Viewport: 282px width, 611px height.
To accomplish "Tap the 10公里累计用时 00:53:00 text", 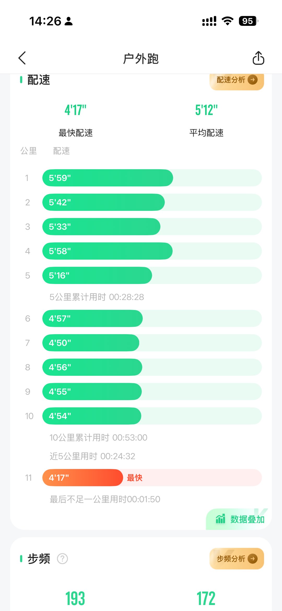I will point(98,438).
